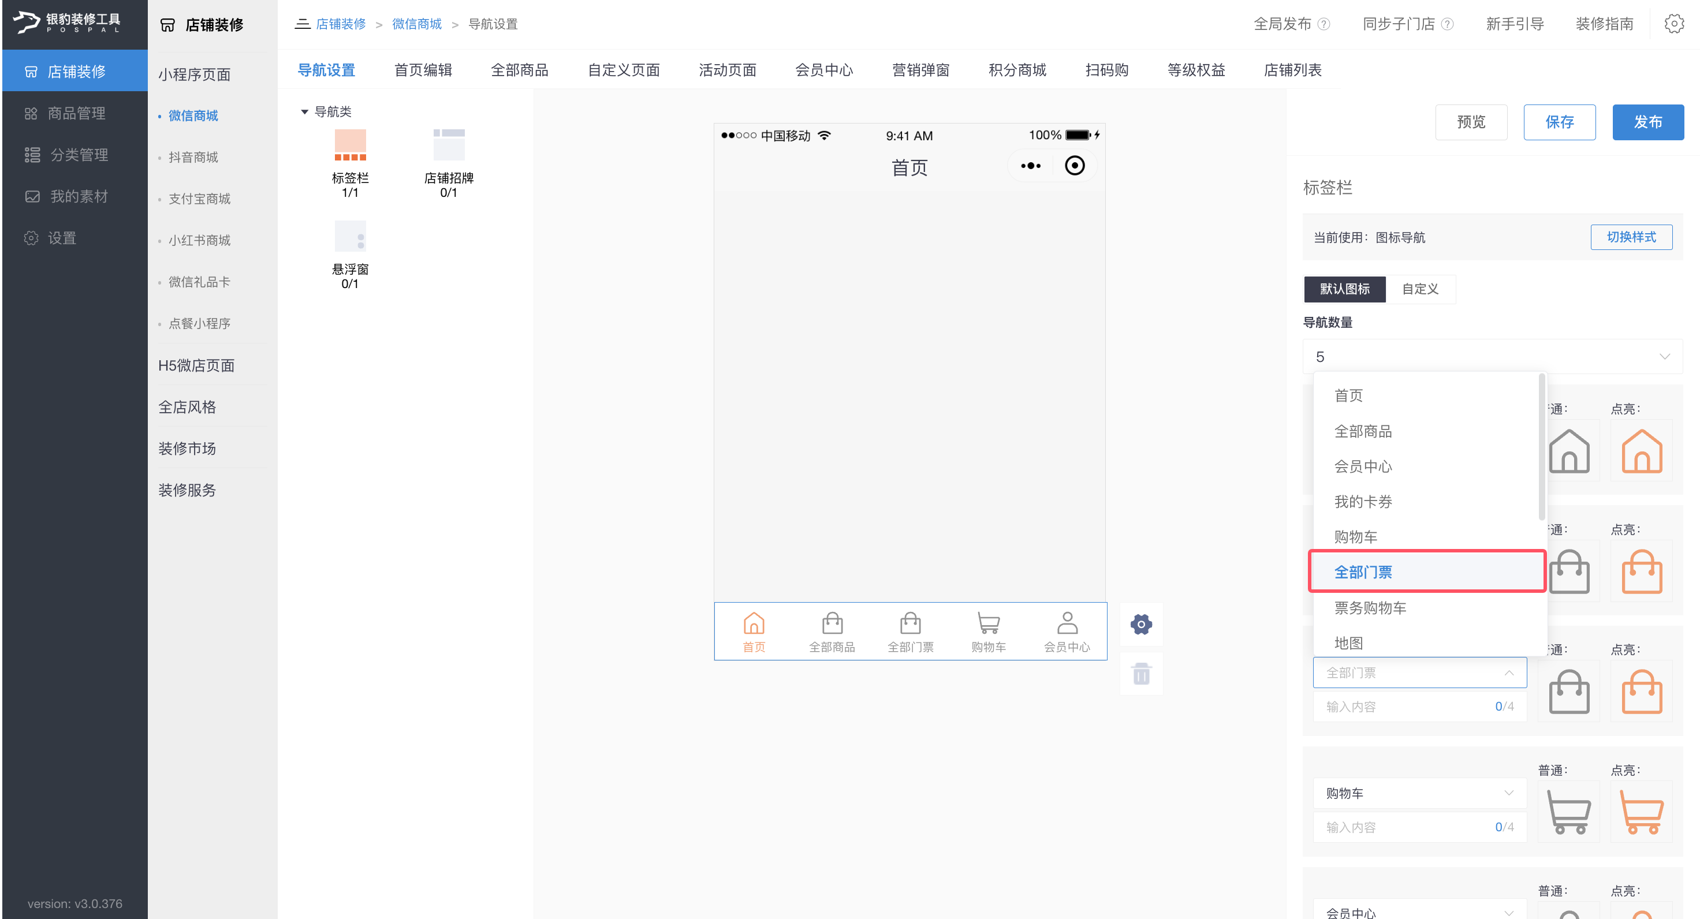1700x919 pixels.
Task: Select 抖音商城 in the submenu
Action: point(193,157)
